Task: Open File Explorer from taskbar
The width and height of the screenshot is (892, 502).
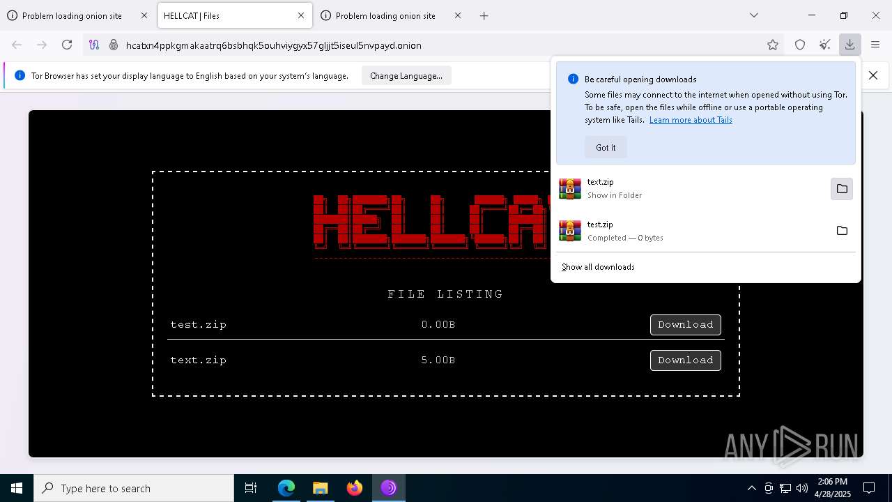Action: (321, 488)
